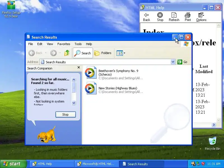Click Back icon in HTML Help toolbar
Image resolution: width=224 pixels, height=168 pixels.
click(x=146, y=17)
